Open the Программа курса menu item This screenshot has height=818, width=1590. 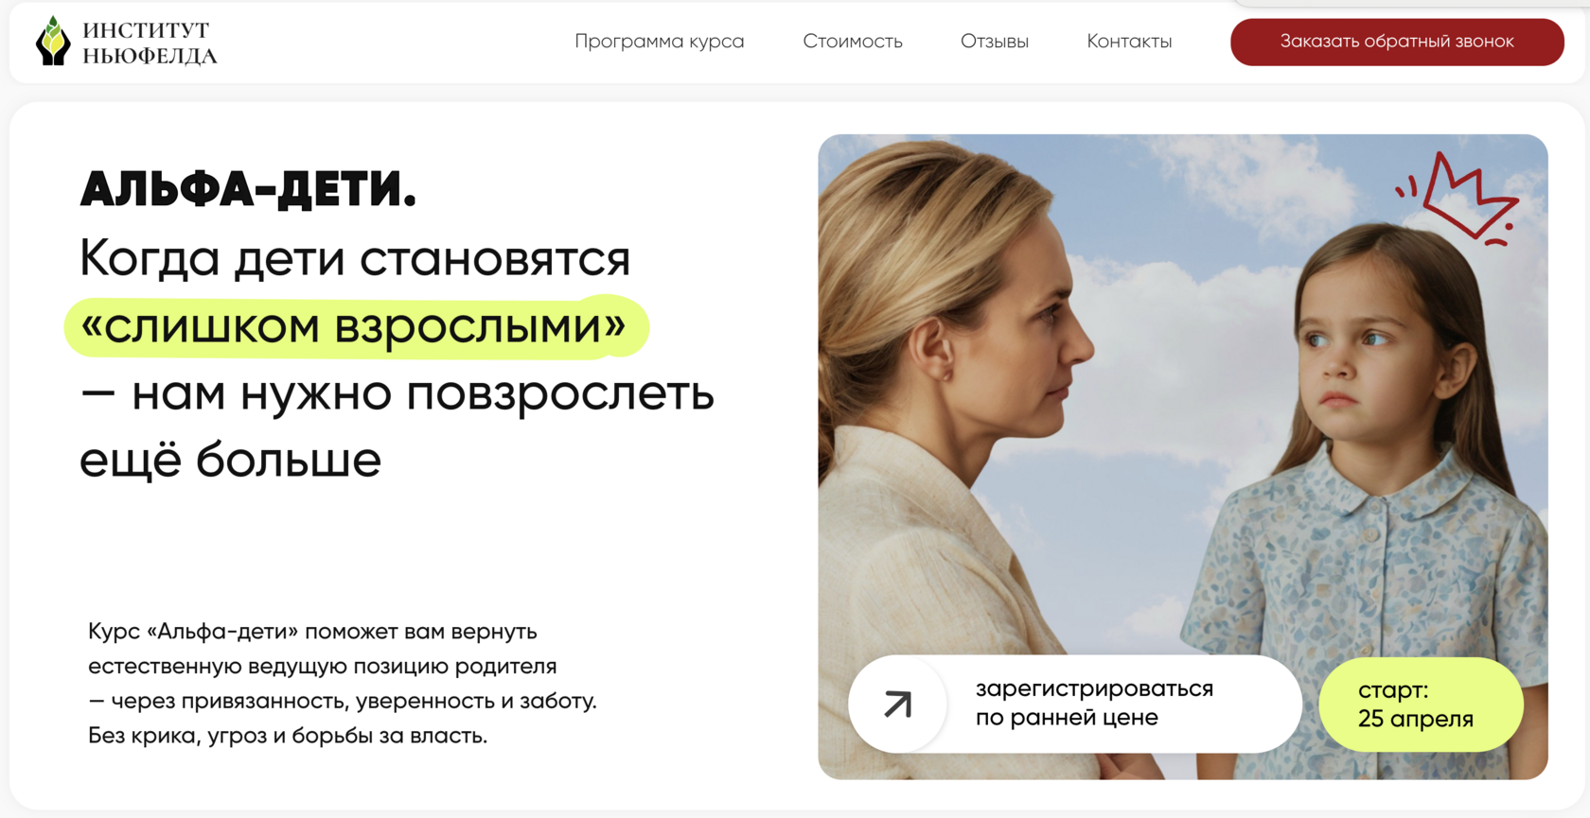tap(660, 42)
